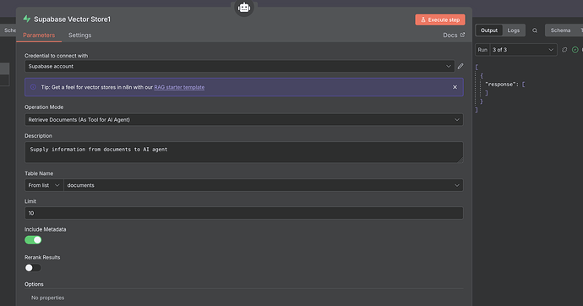583x306 pixels.
Task: Click the link icon beside the run selector
Action: pyautogui.click(x=564, y=50)
